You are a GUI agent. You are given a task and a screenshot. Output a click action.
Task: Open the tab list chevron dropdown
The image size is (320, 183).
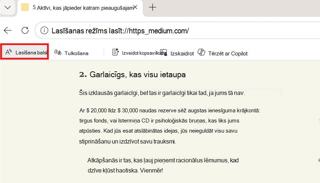pos(8,8)
